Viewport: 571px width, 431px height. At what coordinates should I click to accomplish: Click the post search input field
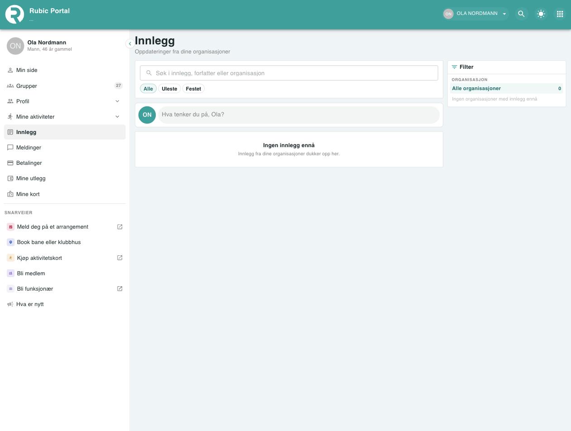point(289,73)
